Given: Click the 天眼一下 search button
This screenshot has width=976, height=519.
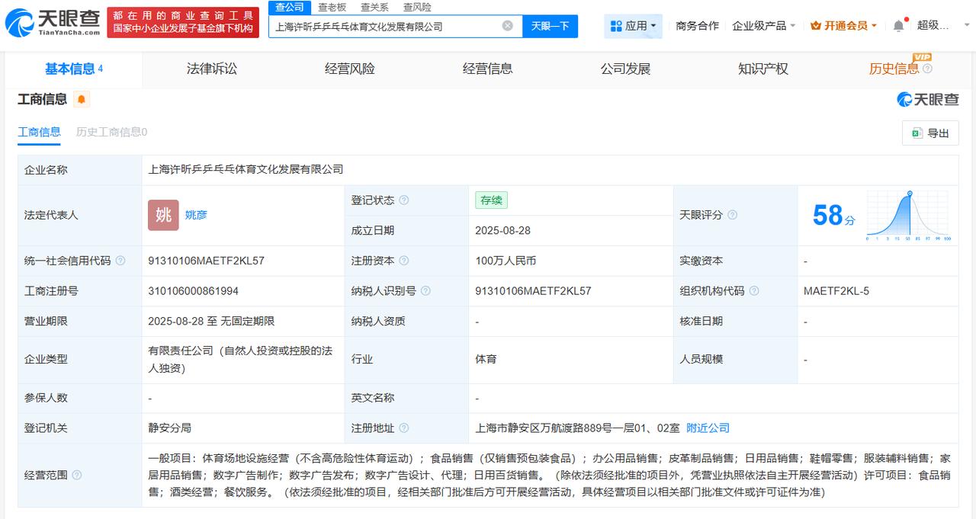Looking at the screenshot, I should point(550,26).
